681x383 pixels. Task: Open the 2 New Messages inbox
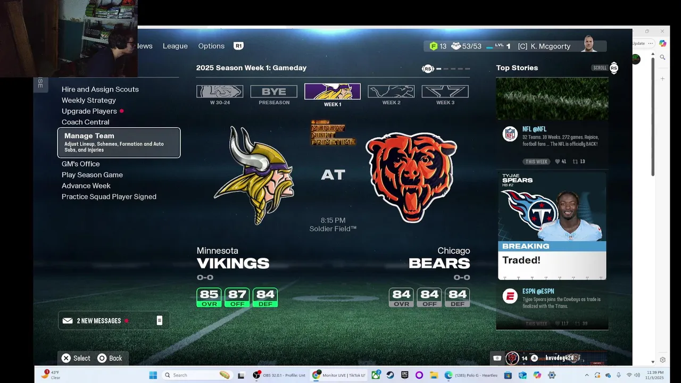tap(114, 321)
